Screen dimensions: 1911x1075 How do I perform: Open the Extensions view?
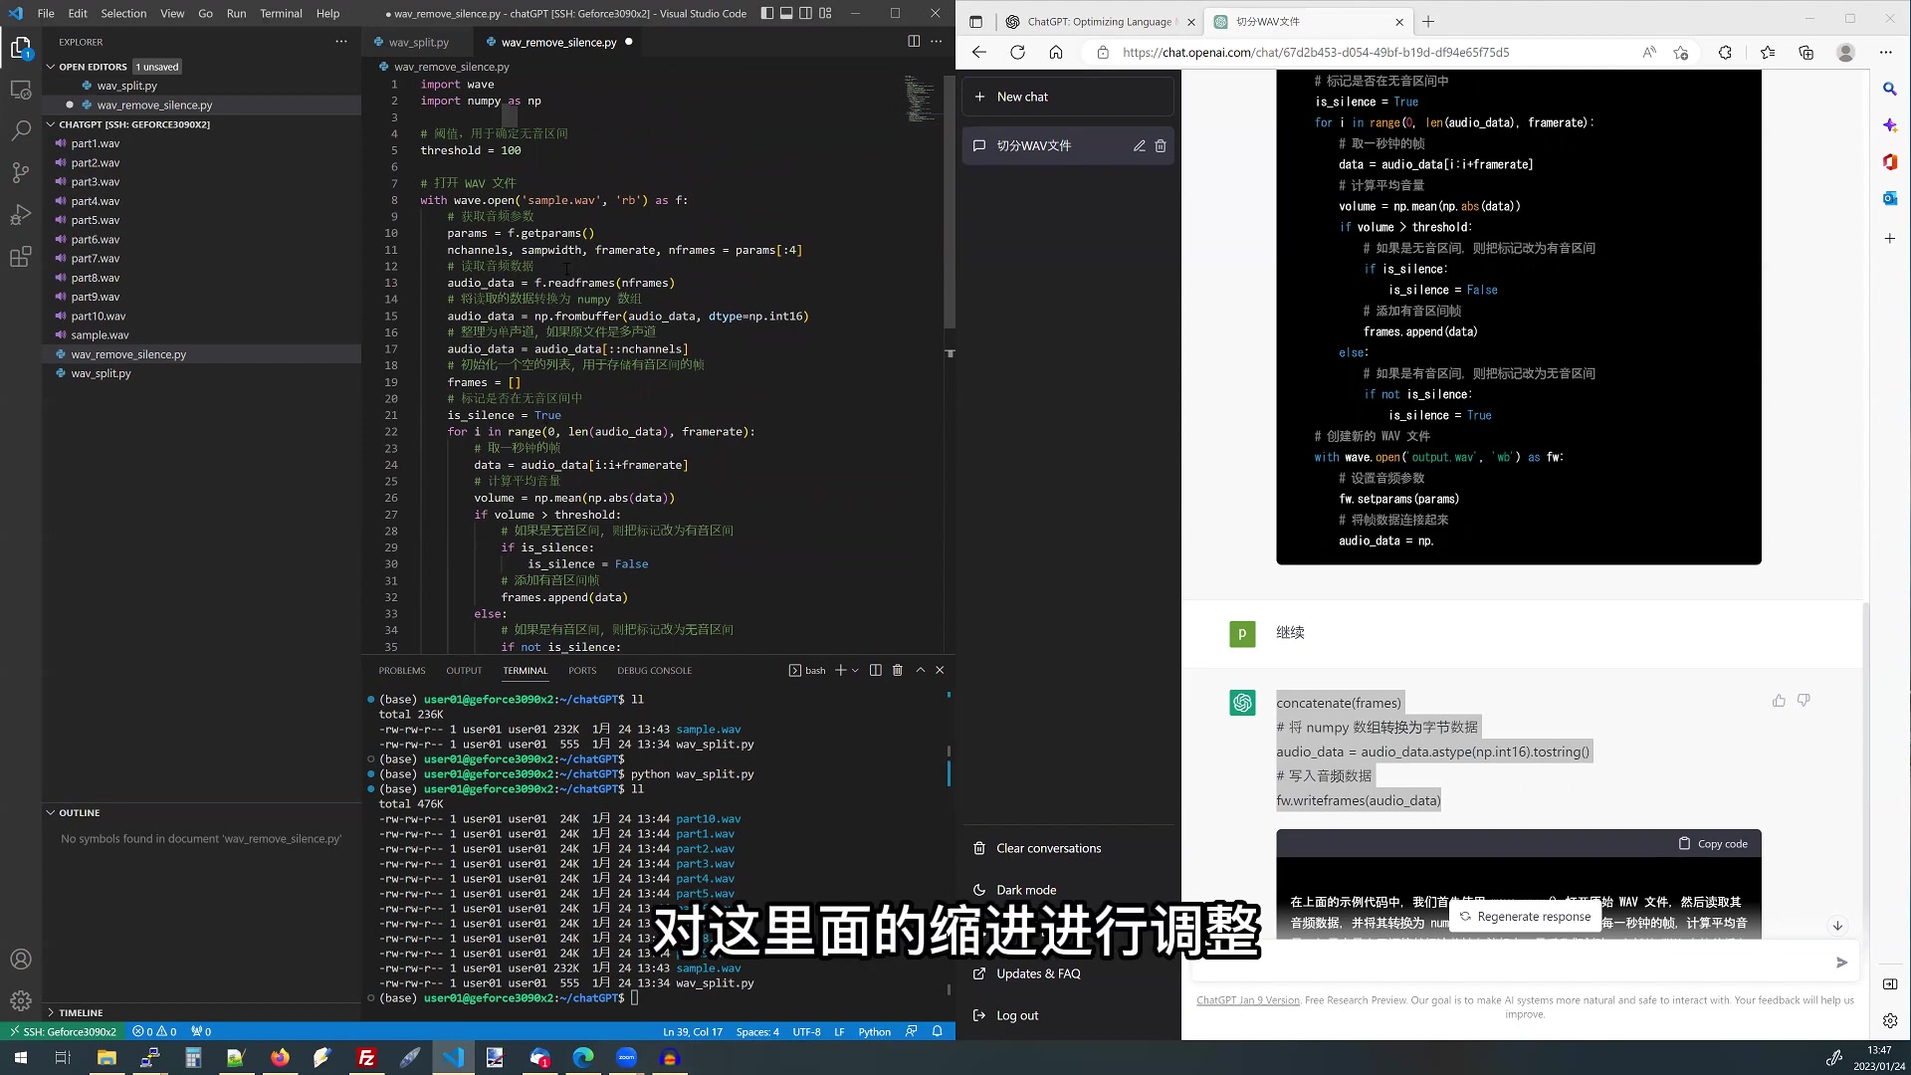click(x=21, y=258)
